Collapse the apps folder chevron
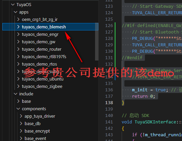The image size is (182, 141). click(x=16, y=12)
